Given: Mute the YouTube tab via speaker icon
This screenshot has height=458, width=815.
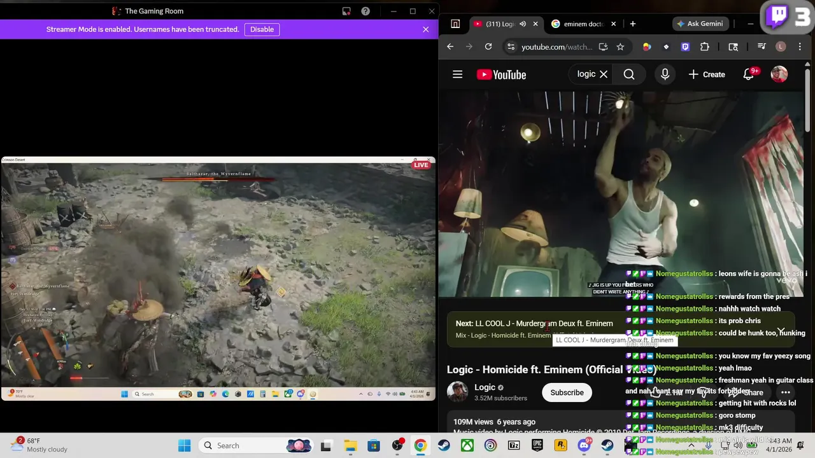Looking at the screenshot, I should pos(523,24).
